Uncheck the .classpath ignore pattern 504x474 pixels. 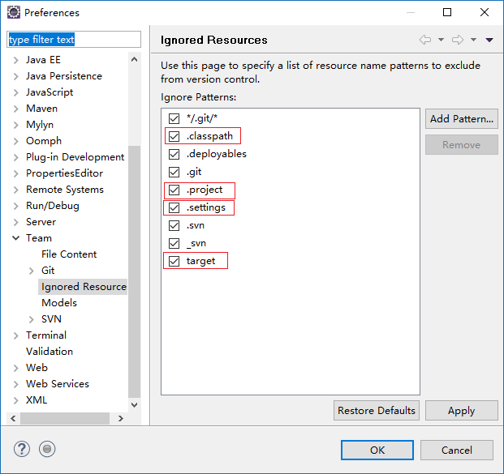[x=174, y=136]
